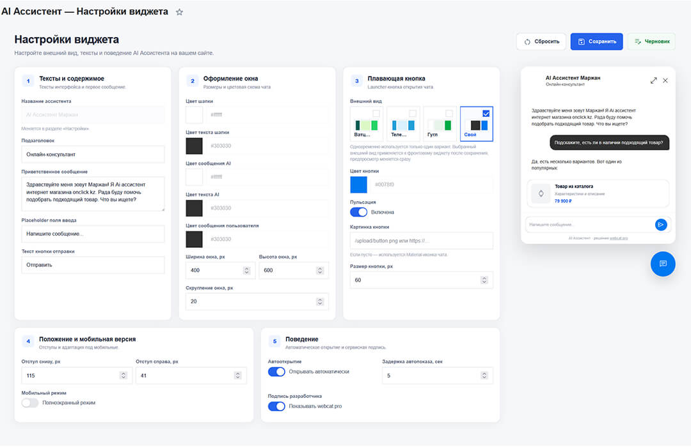Open the webcat.pro link in preview footer

coord(619,238)
